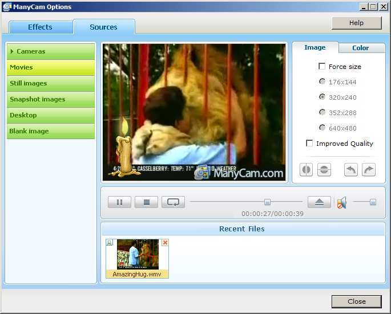The height and width of the screenshot is (314, 391).
Task: Toggle the muted speaker icon
Action: tap(342, 202)
